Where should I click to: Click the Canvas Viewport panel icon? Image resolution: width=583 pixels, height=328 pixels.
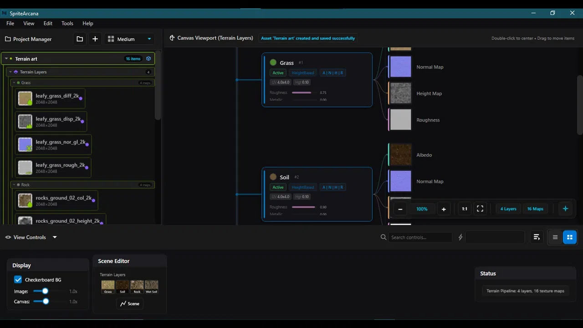[172, 38]
